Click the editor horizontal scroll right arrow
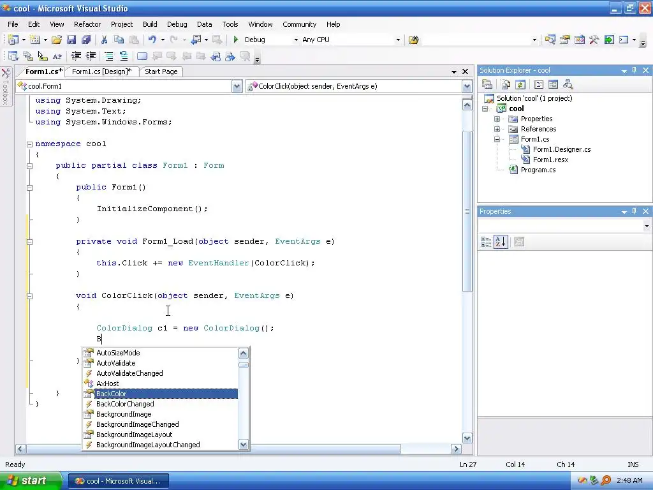653x490 pixels. pyautogui.click(x=456, y=449)
